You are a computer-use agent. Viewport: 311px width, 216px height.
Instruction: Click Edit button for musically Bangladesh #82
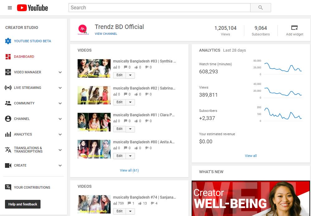pyautogui.click(x=120, y=102)
